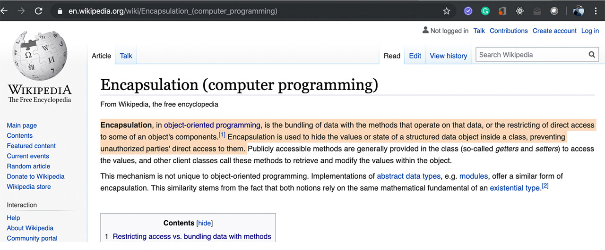Open Wikipedia store sidebar link
The width and height of the screenshot is (605, 250).
[x=29, y=187]
